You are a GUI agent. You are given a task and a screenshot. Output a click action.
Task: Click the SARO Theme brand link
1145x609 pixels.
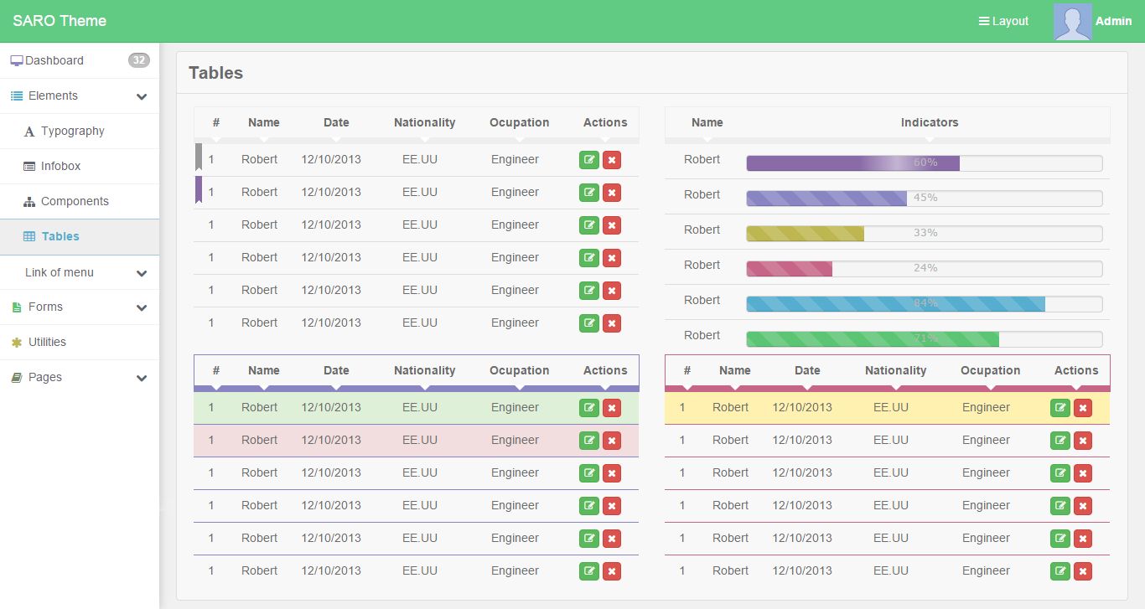[x=60, y=21]
